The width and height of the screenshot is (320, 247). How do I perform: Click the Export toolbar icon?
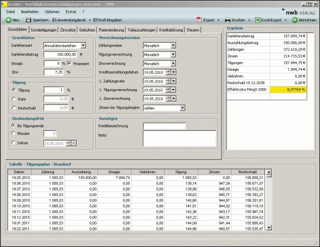pyautogui.click(x=199, y=20)
